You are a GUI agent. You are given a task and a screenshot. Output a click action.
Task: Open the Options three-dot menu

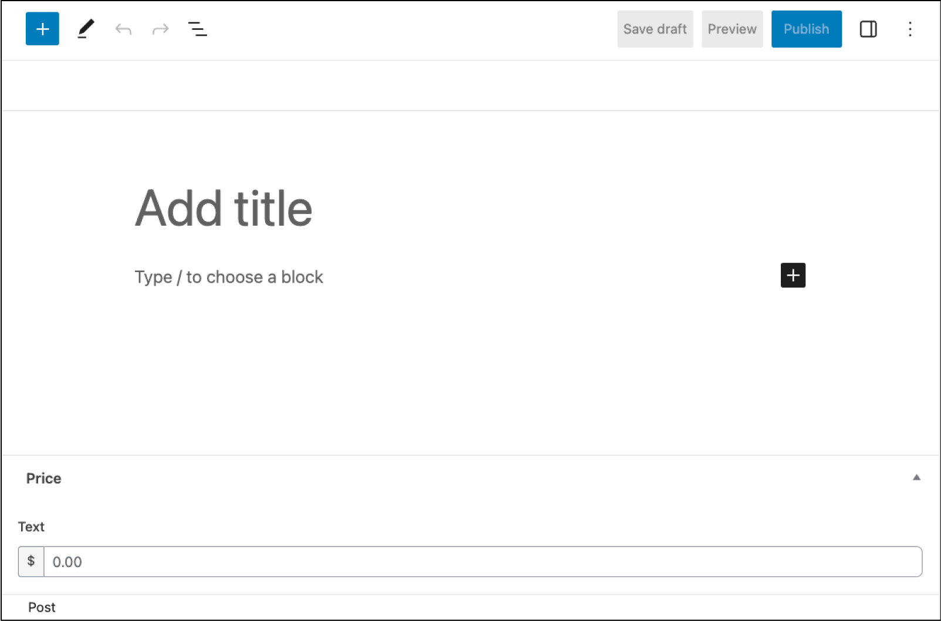click(x=910, y=29)
